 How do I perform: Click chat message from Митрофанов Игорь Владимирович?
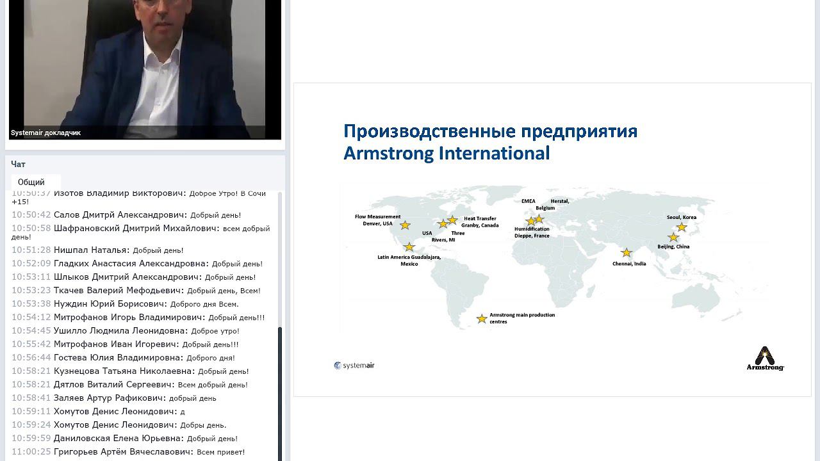[x=138, y=318]
